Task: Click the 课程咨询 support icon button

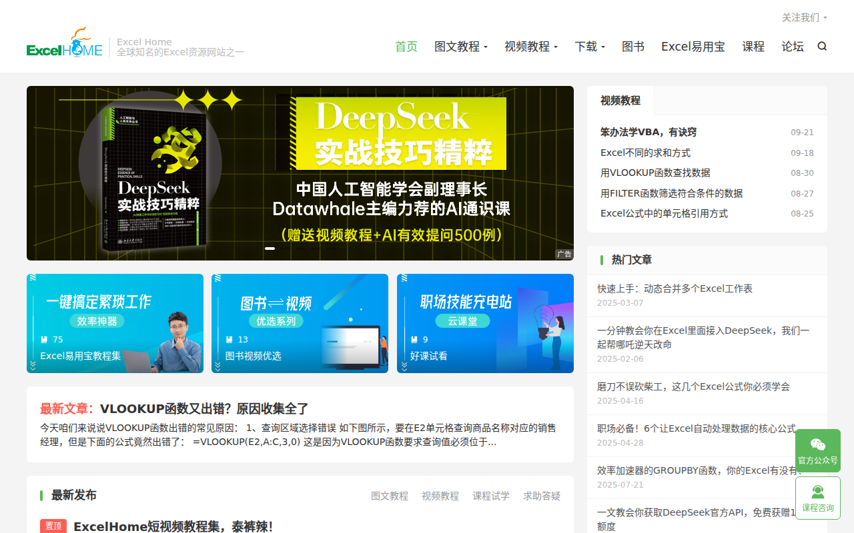Action: tap(818, 498)
